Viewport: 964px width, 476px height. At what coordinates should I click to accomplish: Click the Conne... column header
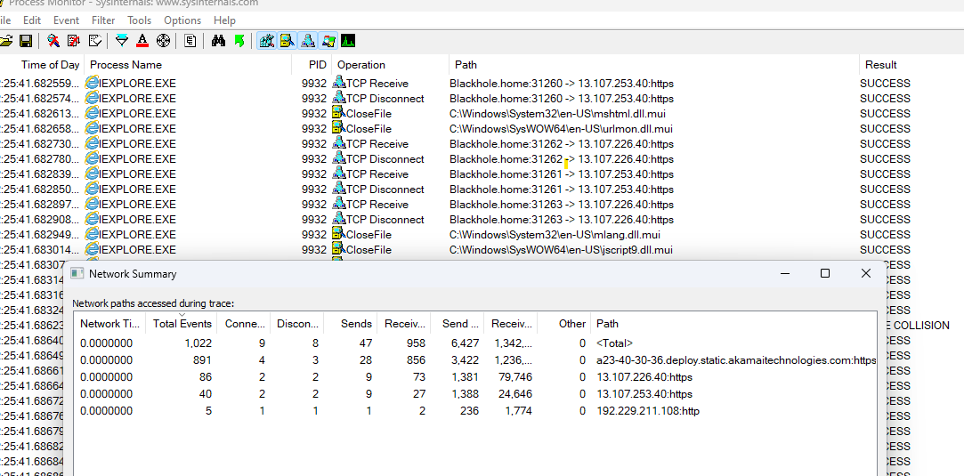(x=245, y=324)
